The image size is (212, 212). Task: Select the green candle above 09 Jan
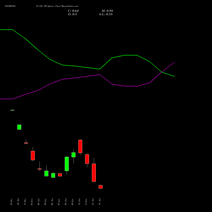click(73, 155)
